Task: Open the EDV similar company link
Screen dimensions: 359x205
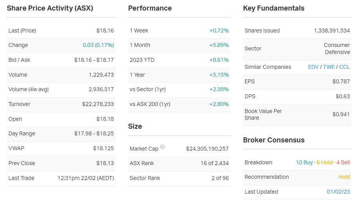Action: tap(313, 67)
